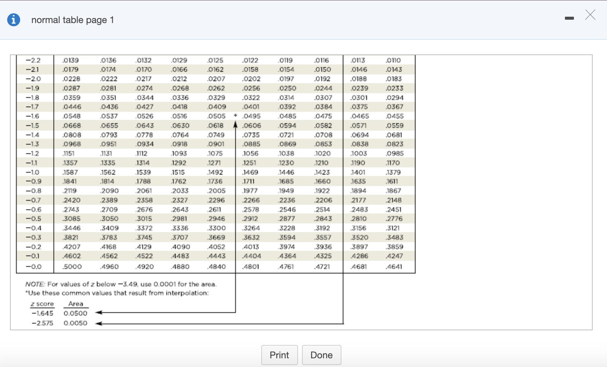Click the value .0668 in row −1.5
Screen dimensions: 607x367
point(72,126)
